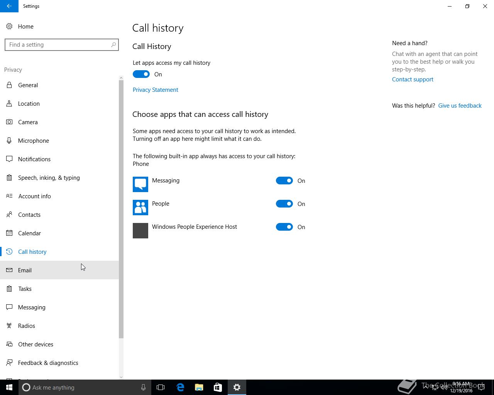Select the Call history clock icon
Image resolution: width=494 pixels, height=395 pixels.
pos(9,252)
